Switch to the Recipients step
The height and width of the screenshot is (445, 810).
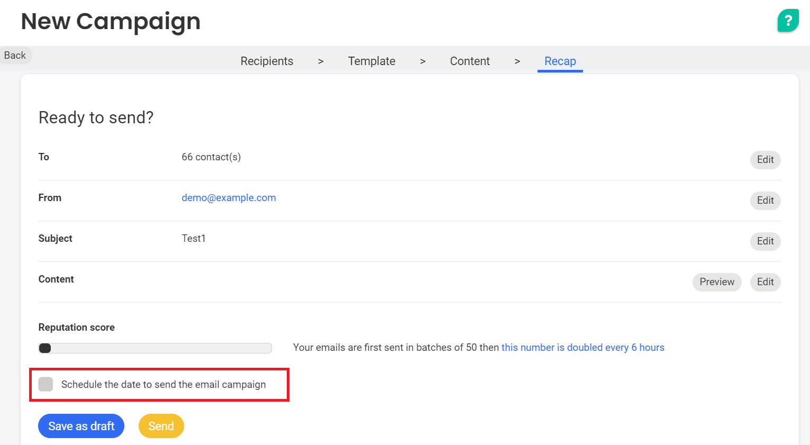click(x=267, y=61)
